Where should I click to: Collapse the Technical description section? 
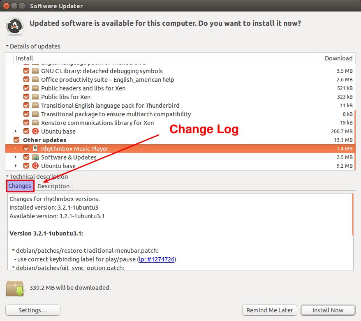(7, 176)
